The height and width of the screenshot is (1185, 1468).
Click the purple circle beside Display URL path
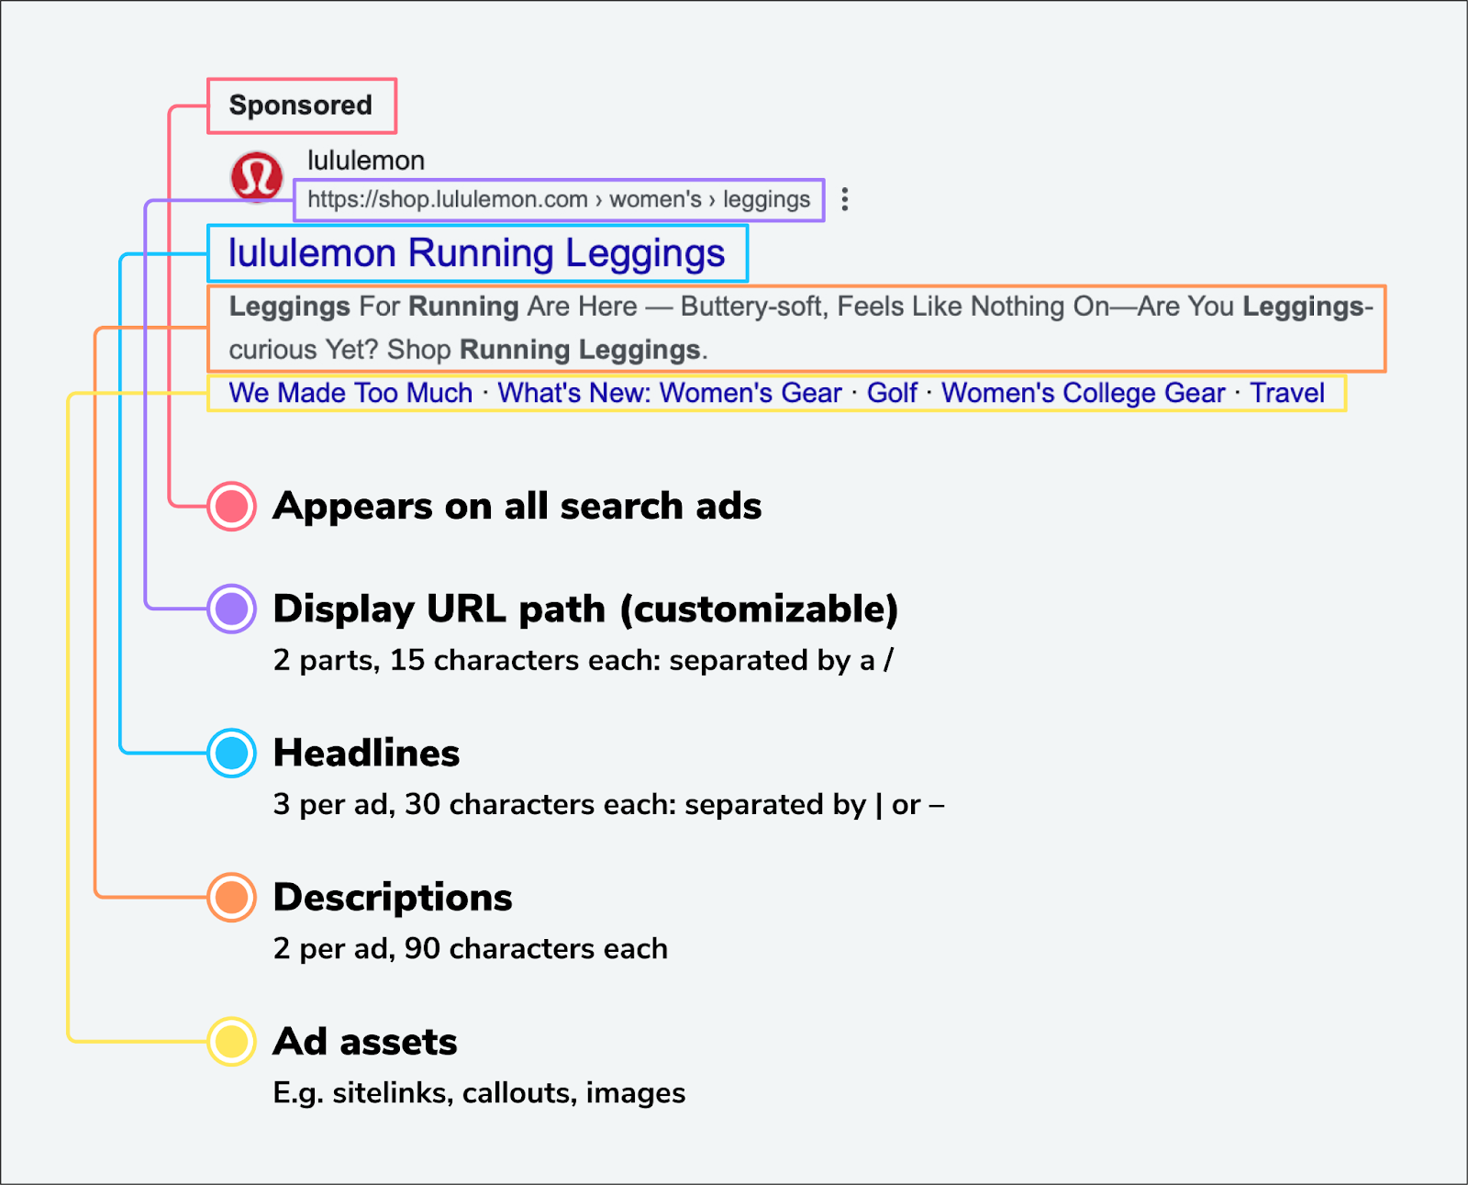tap(231, 609)
